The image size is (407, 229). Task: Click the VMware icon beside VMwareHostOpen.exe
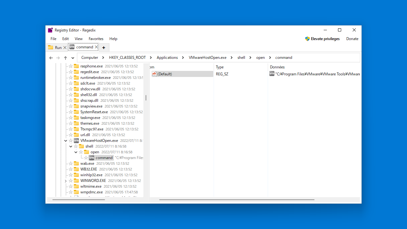[x=76, y=141]
